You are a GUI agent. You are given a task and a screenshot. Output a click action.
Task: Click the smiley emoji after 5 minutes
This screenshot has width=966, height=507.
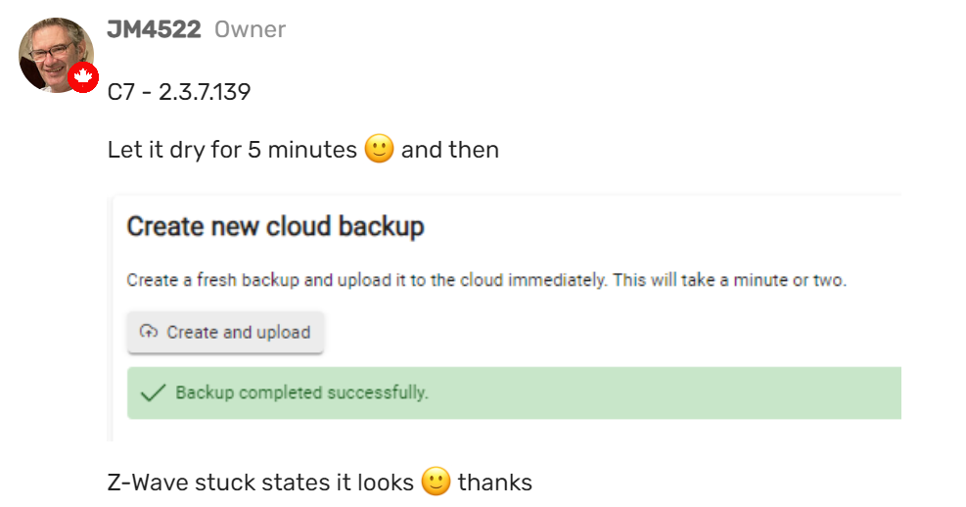tap(379, 149)
